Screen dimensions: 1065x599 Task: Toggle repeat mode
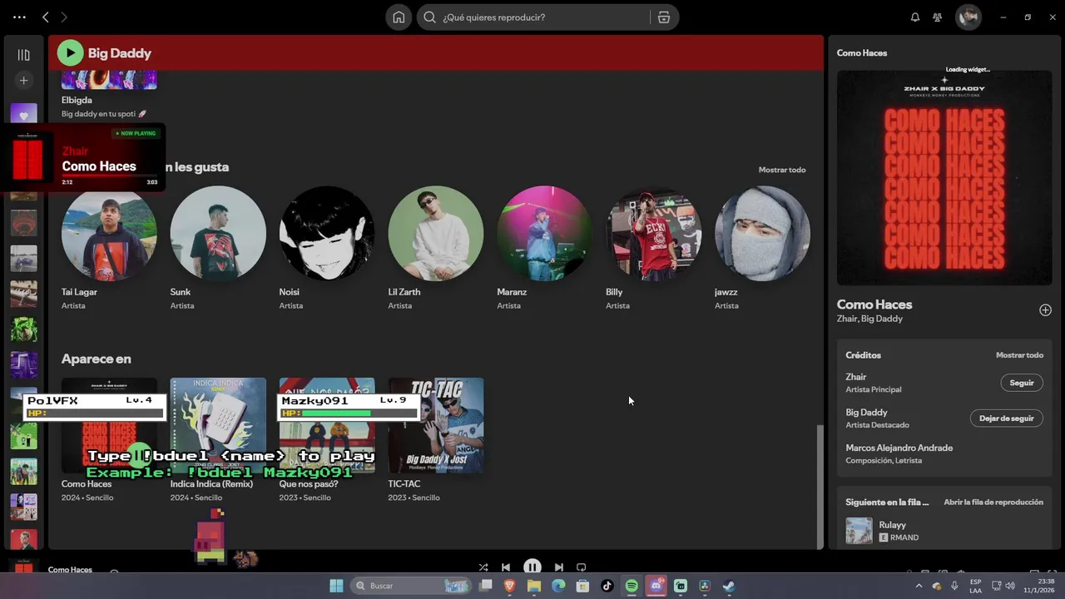click(x=582, y=567)
